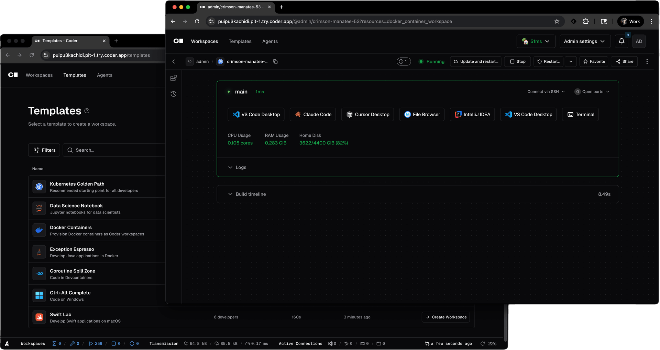Select the admin/crimson-manatee-53 browser tab
Image resolution: width=660 pixels, height=350 pixels.
click(x=235, y=7)
